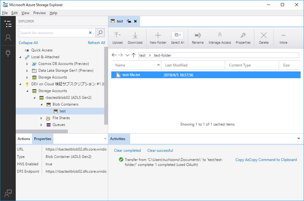Collapse the DEV on Cloud subscription node

coord(20,84)
